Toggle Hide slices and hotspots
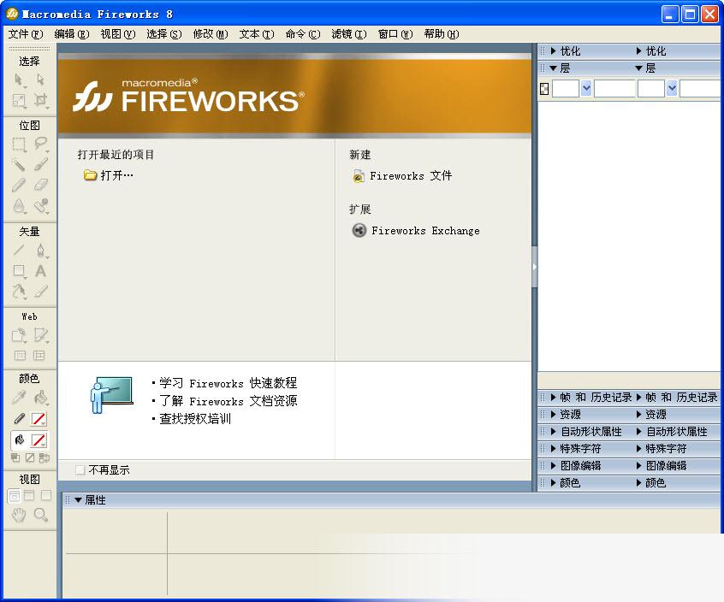 [x=20, y=355]
